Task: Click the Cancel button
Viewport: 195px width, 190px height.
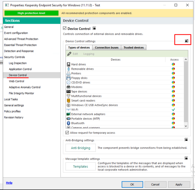Action: pyautogui.click(x=155, y=184)
